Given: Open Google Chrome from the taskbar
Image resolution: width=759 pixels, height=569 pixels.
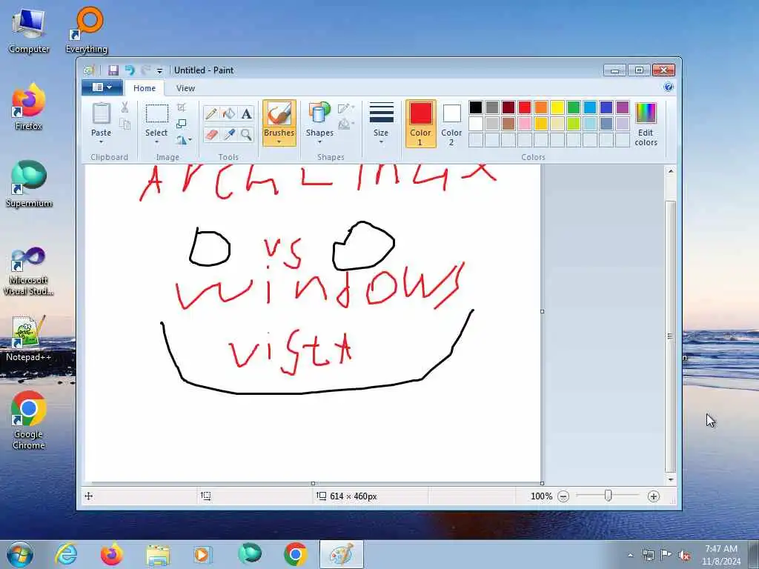Looking at the screenshot, I should click(295, 554).
